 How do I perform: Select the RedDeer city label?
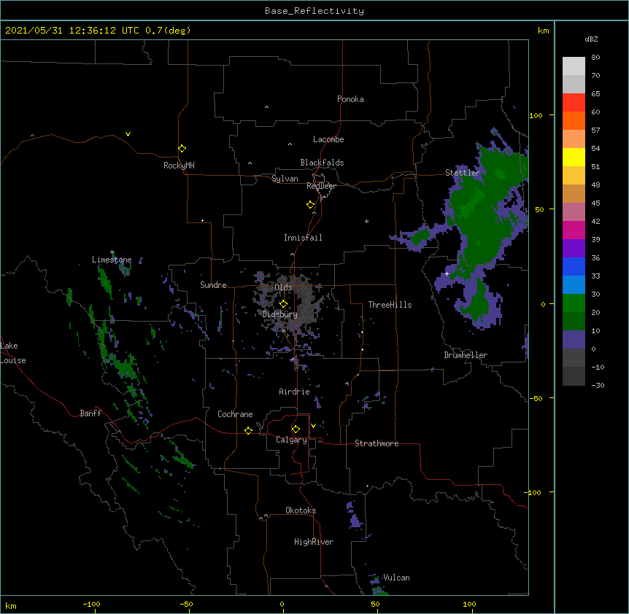click(x=321, y=186)
